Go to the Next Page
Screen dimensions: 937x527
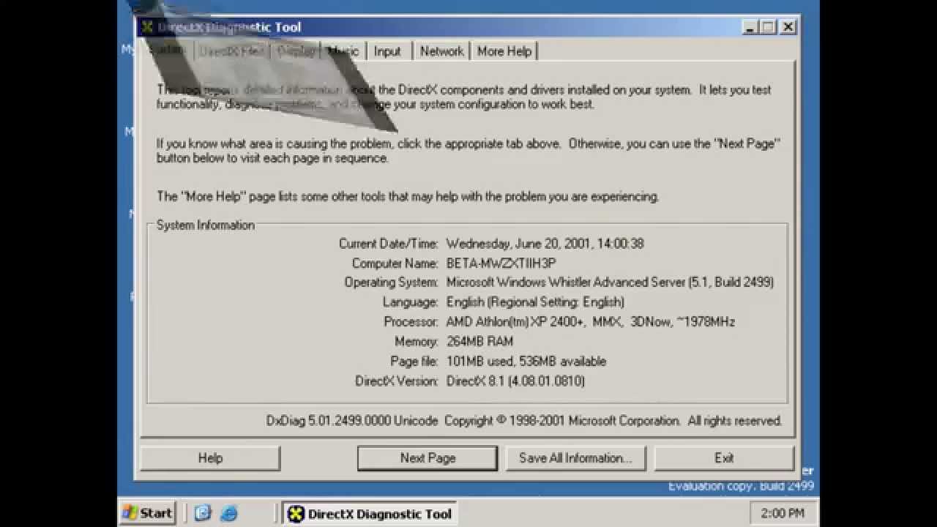coord(428,458)
